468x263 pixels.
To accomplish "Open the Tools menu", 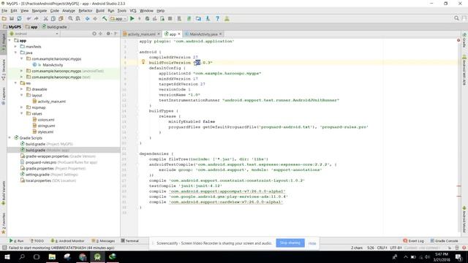I will [x=122, y=10].
